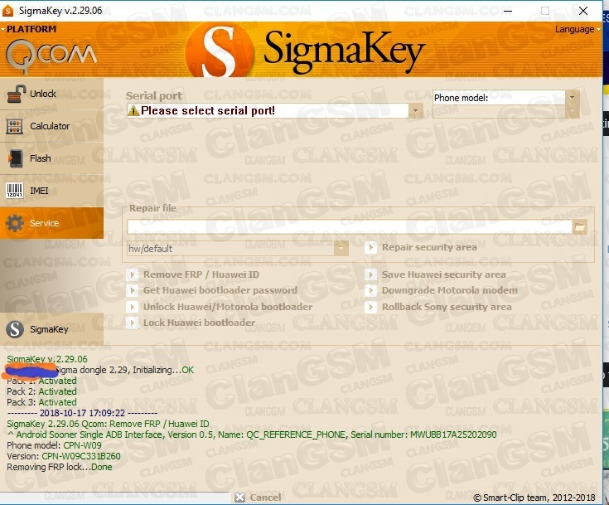Screen dimensions: 609x505
Task: Open the Flash tab
Action: pyautogui.click(x=51, y=158)
